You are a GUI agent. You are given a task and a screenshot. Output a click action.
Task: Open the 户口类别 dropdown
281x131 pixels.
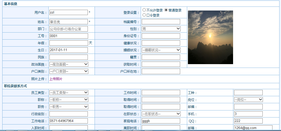[69, 71]
